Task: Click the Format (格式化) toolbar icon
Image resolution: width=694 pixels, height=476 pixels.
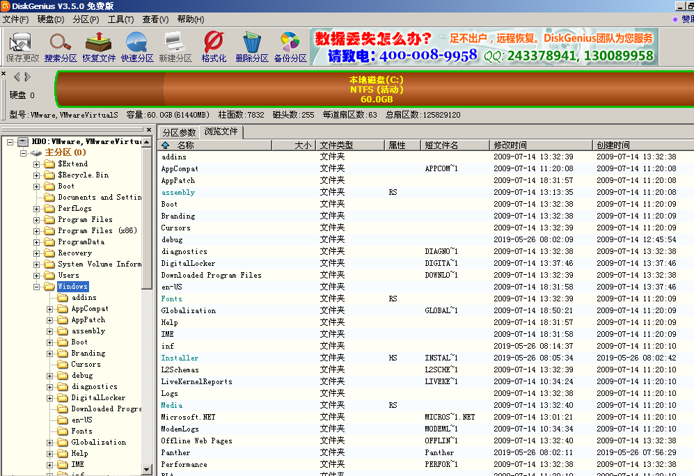Action: pos(214,47)
